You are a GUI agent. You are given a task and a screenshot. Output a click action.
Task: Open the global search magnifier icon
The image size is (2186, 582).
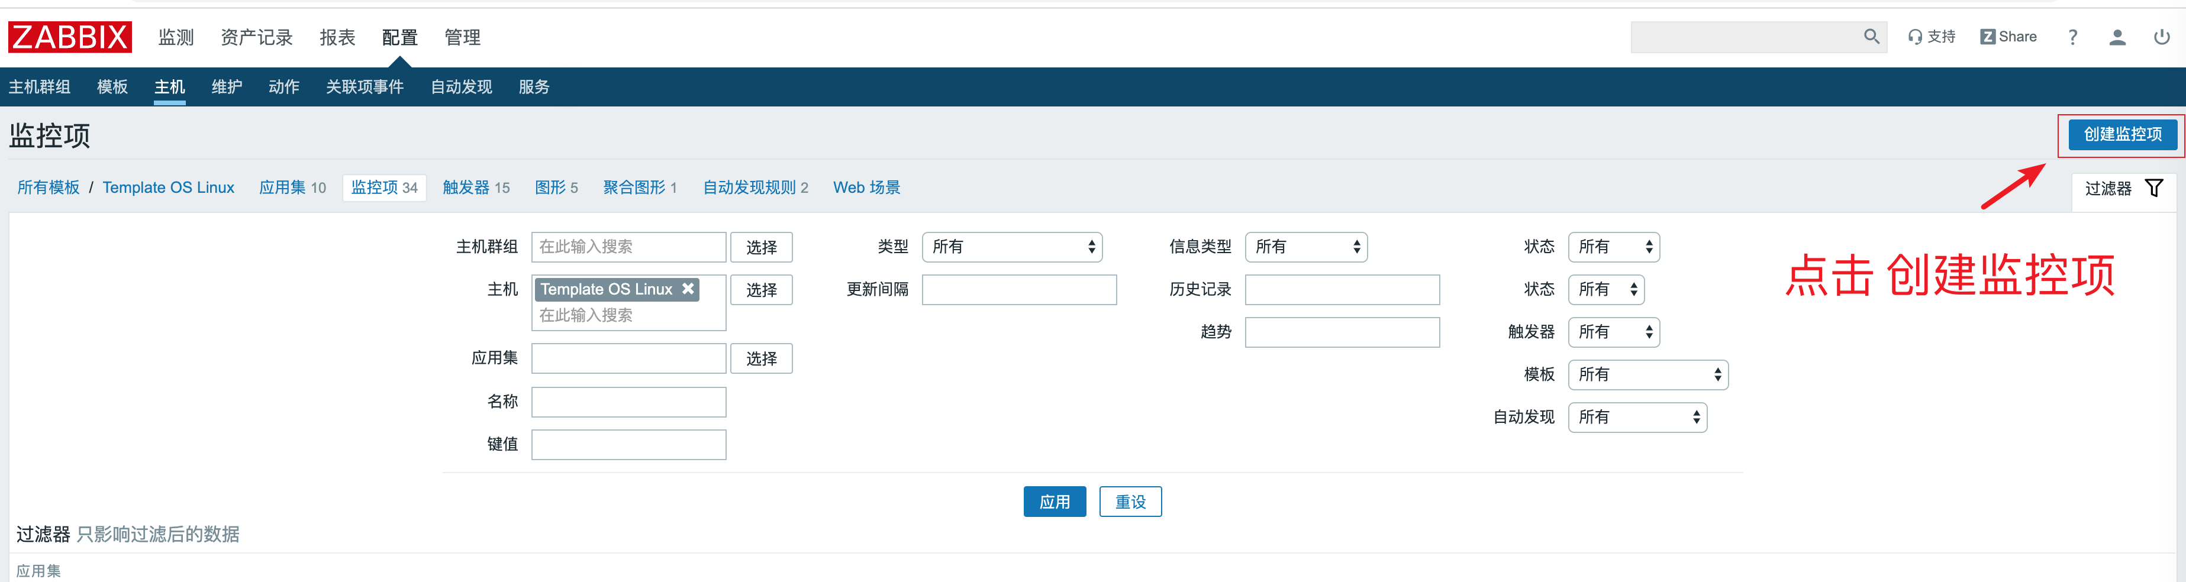pyautogui.click(x=1872, y=37)
